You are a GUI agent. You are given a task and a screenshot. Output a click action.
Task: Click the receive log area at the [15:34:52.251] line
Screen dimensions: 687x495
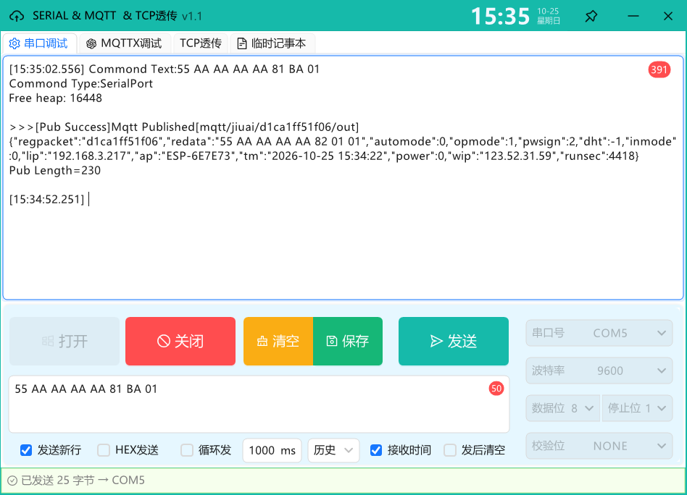47,199
